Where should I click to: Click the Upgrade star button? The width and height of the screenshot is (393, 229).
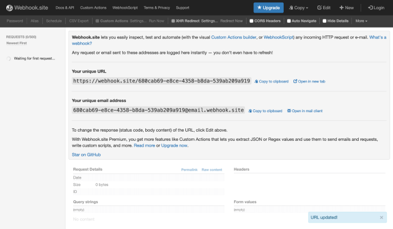(268, 8)
